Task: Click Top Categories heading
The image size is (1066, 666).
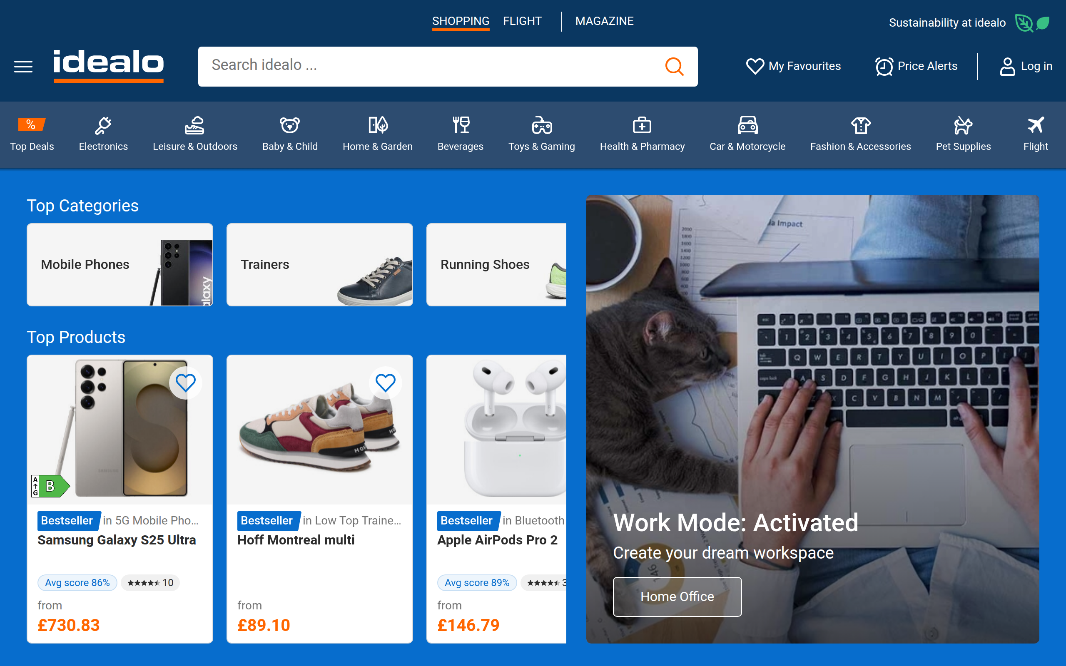Action: tap(83, 206)
